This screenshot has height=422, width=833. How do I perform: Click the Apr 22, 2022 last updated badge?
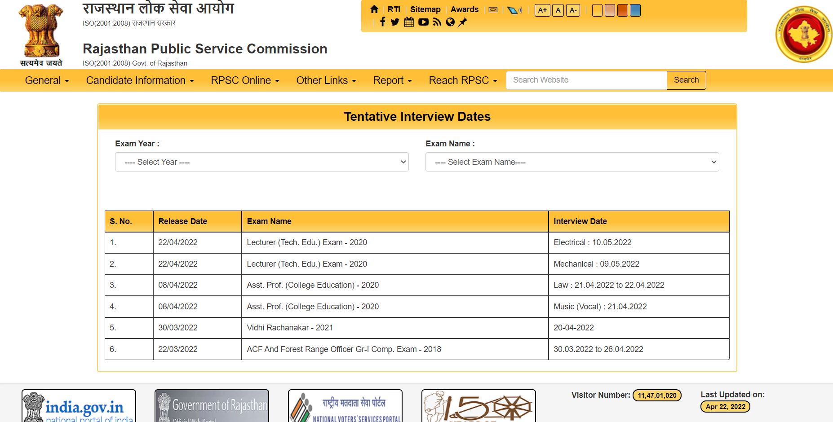tap(725, 407)
